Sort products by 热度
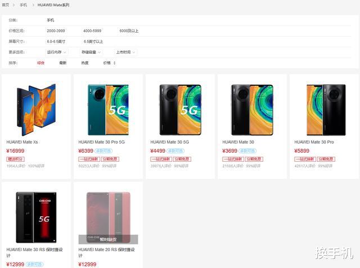360x268 pixels. (85, 63)
